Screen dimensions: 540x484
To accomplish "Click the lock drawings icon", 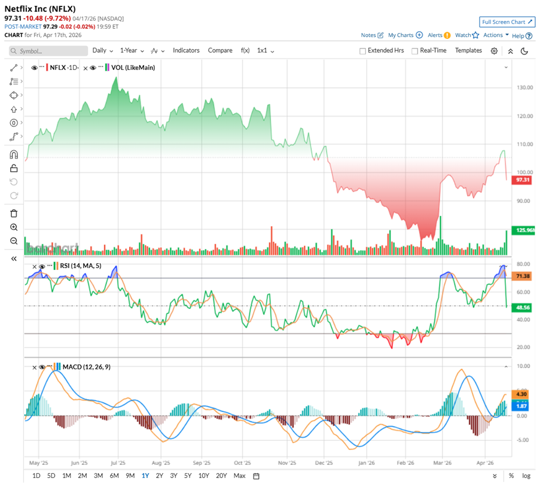I will (x=14, y=168).
